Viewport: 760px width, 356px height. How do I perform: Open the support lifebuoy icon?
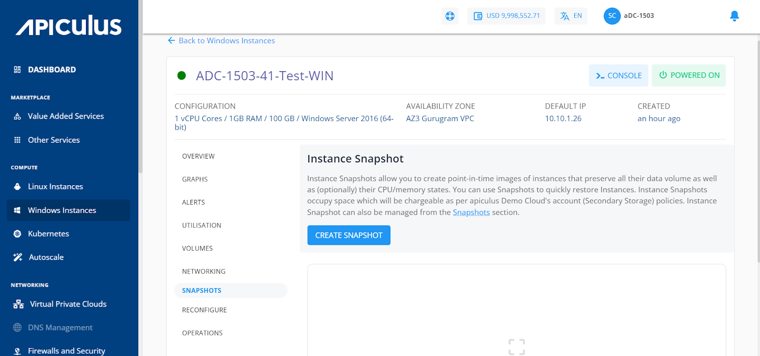tap(450, 16)
